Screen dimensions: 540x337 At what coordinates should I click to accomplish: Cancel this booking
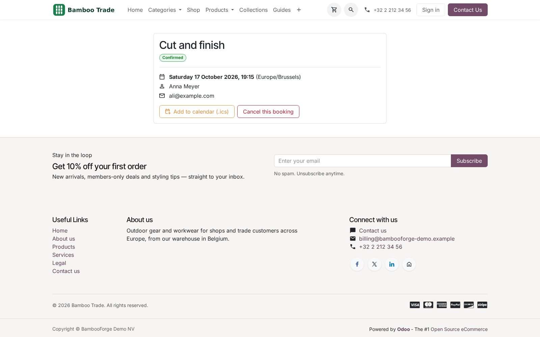[268, 112]
